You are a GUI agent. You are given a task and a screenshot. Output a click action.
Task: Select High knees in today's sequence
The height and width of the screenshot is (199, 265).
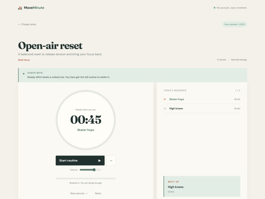point(202,108)
